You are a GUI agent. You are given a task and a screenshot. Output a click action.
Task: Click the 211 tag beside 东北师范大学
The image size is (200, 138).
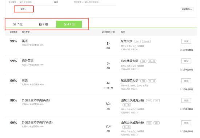pos(143,81)
